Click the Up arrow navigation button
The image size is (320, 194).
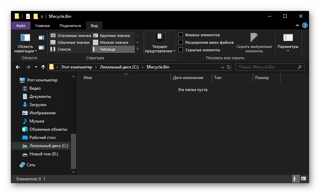43,67
